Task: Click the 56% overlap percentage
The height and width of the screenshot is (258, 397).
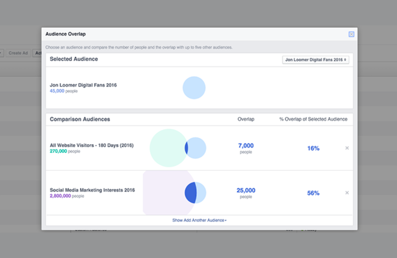Action: [313, 193]
